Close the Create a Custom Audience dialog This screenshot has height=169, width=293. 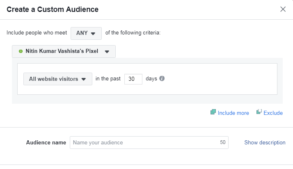[x=283, y=9]
